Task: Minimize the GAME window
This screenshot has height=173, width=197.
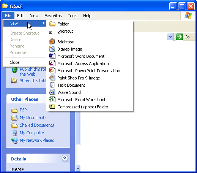Action: 173,6
